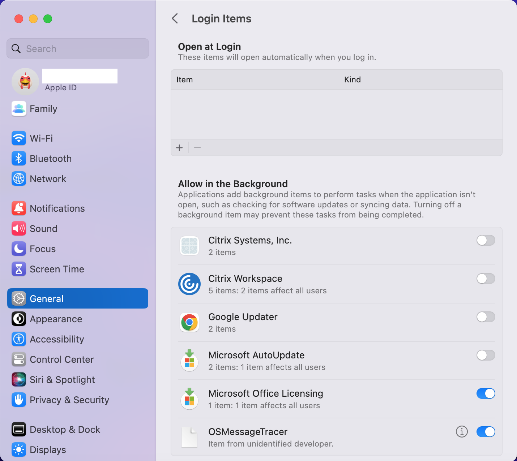Screen dimensions: 517x461
Task: Click "OSMessageTracer" row title
Action: coord(248,432)
